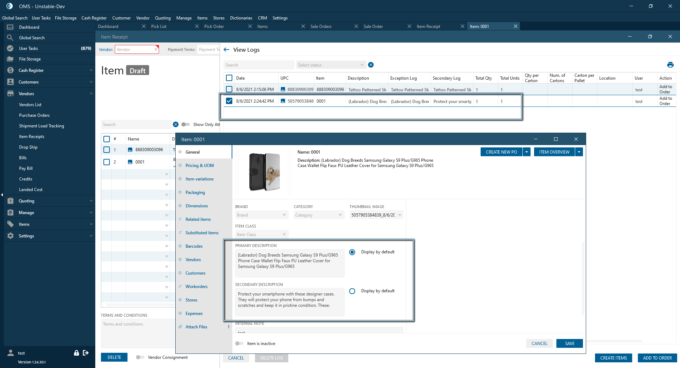This screenshot has width=680, height=368.
Task: Click the Quoting sidebar icon
Action: pos(10,201)
